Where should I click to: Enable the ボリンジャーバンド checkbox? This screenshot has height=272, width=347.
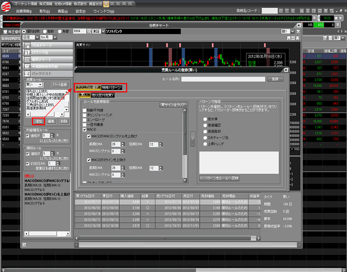coord(84,115)
